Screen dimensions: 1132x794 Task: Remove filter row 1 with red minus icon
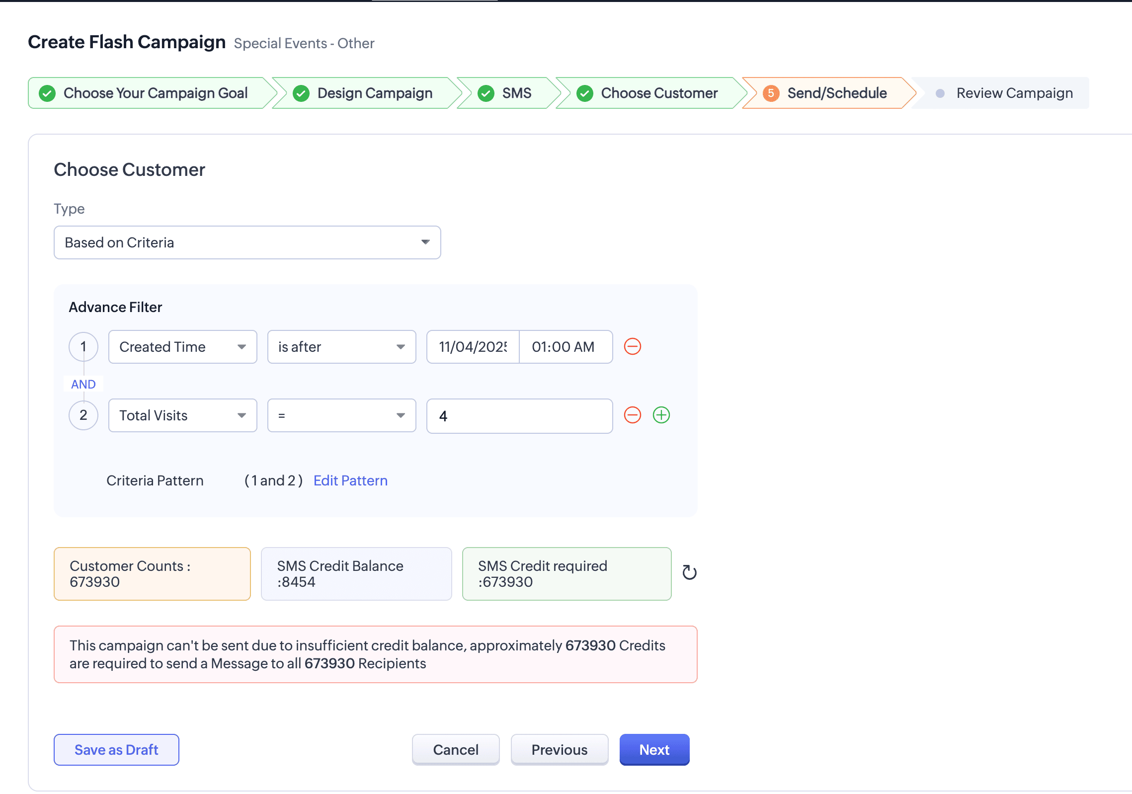click(x=632, y=346)
